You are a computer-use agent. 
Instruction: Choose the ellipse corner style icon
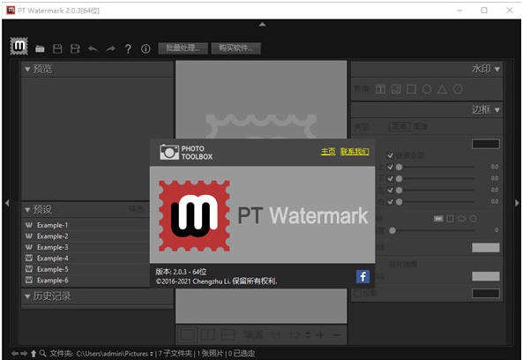[x=461, y=219]
